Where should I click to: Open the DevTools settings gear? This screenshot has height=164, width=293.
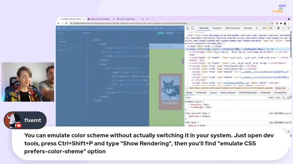[278, 28]
